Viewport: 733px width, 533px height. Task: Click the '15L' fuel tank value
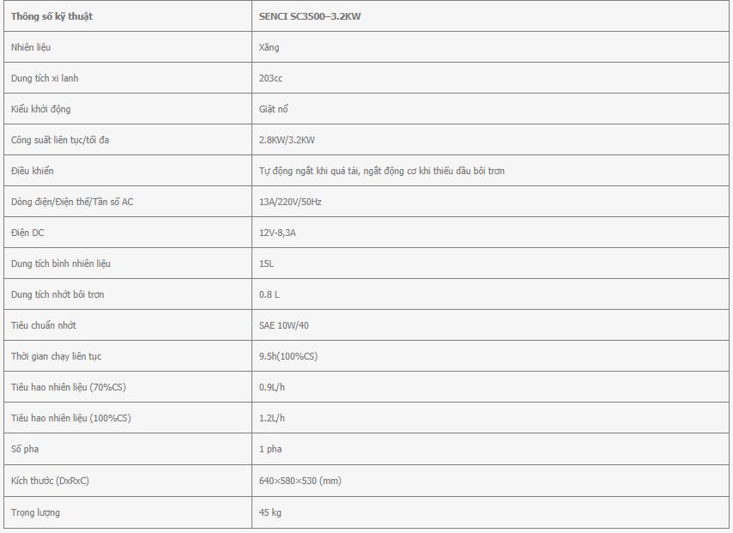(x=266, y=263)
